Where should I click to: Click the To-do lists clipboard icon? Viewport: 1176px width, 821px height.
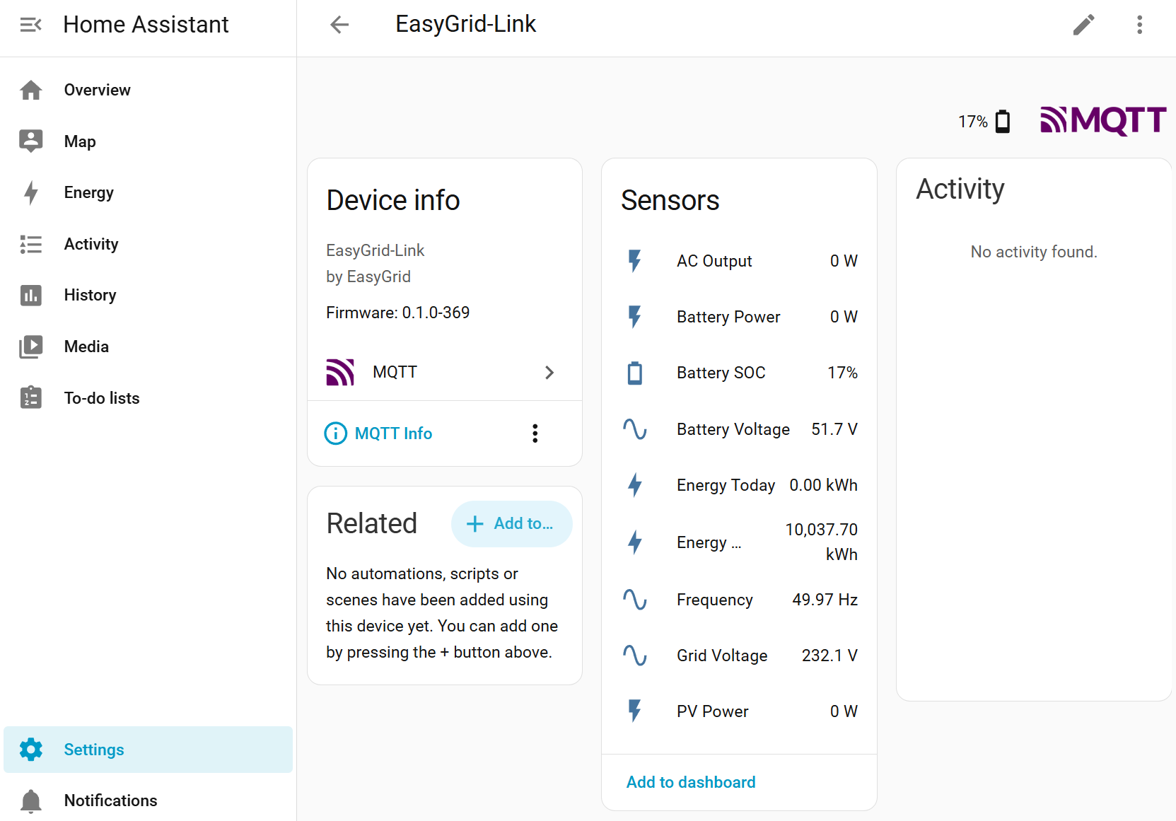[31, 397]
